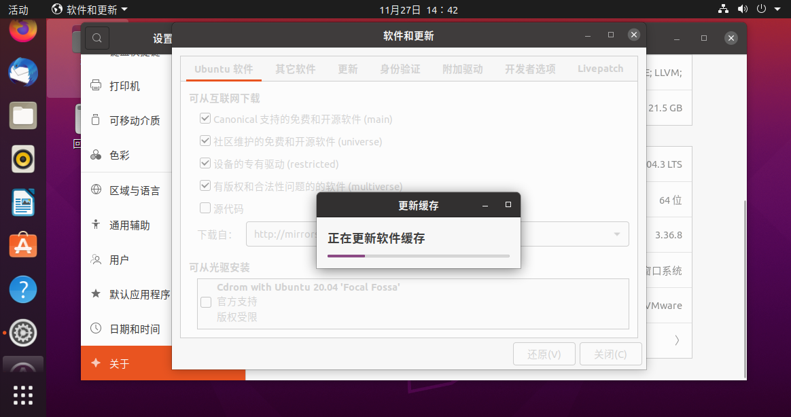
Task: Click the 活动 Activities button
Action: tap(18, 10)
